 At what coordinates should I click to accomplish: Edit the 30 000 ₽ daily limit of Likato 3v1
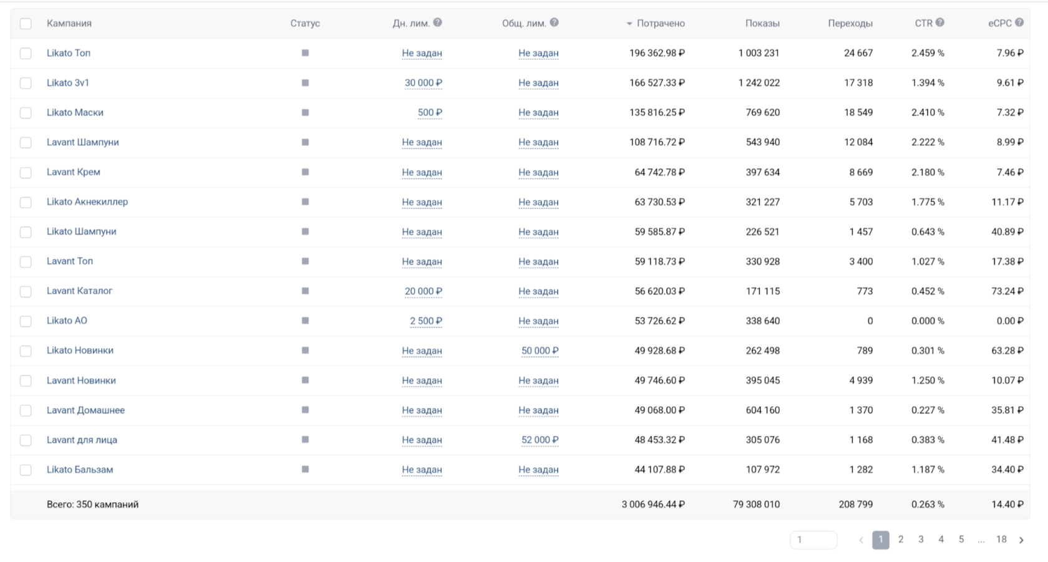pos(423,83)
